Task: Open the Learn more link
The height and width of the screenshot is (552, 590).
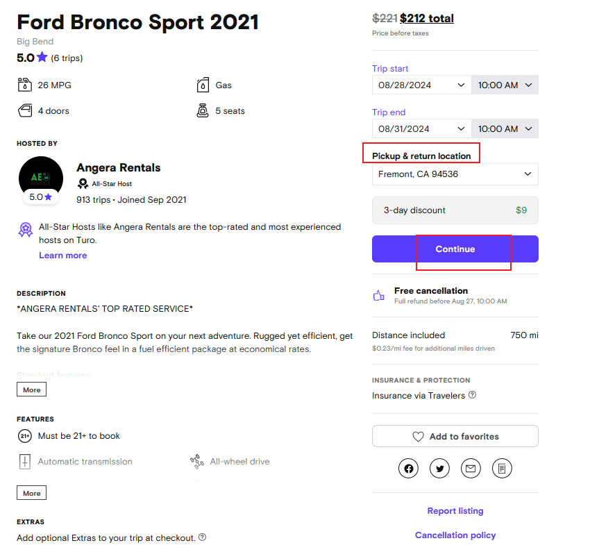Action: pos(63,256)
